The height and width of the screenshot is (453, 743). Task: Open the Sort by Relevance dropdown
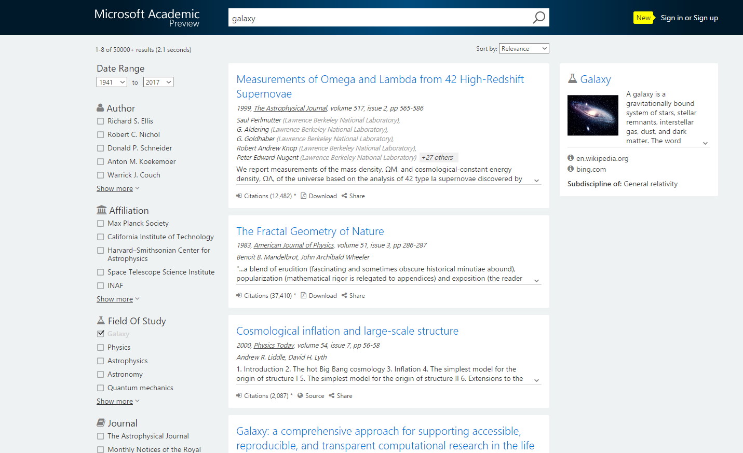click(x=524, y=48)
